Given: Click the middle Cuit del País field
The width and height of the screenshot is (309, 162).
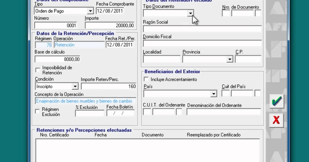Looking at the screenshot, I should (242, 94).
